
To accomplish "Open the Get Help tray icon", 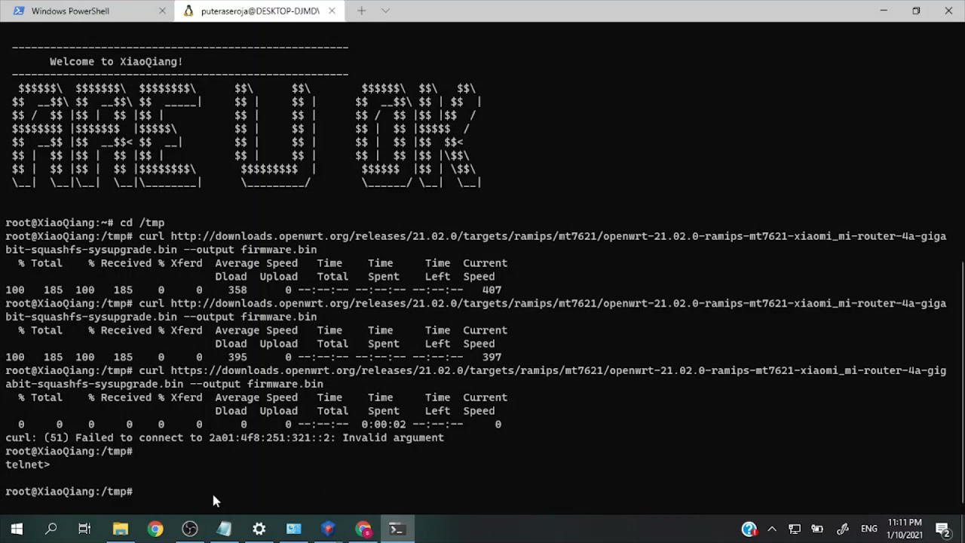I will pyautogui.click(x=749, y=529).
